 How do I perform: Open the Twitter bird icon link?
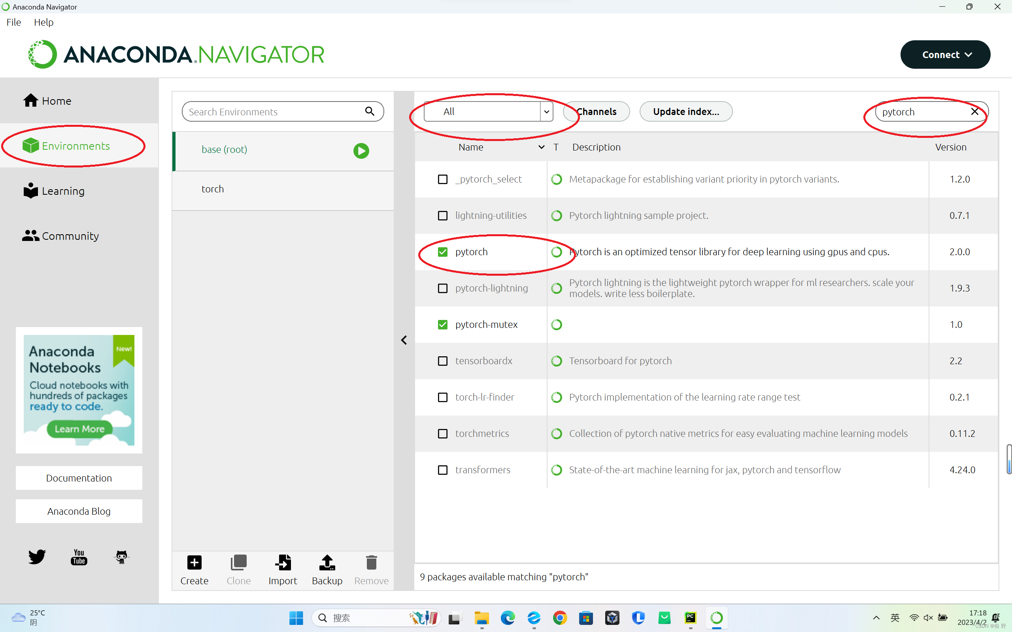(37, 557)
